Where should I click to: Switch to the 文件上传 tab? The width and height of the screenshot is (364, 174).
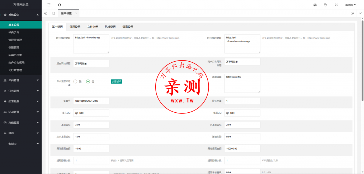93,27
